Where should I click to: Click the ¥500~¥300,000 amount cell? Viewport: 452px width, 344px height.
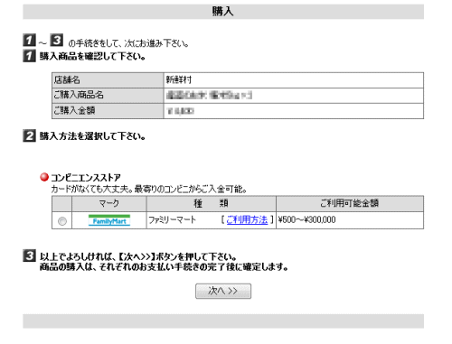(x=350, y=220)
